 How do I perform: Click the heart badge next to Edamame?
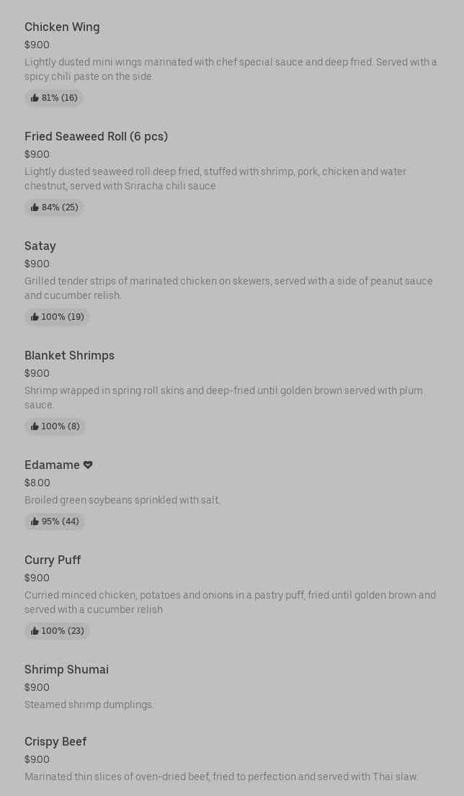click(x=88, y=465)
